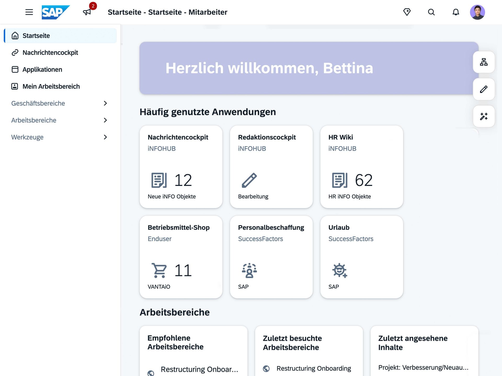Open Restructuring Onboar... under Empfohlene Arbeitsbereiche

coord(199,369)
